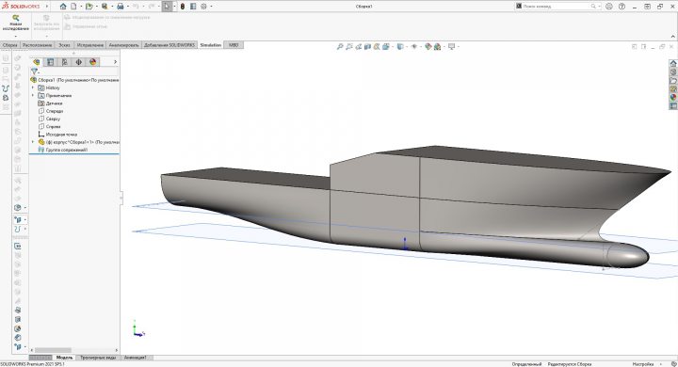Toggle the Hide/Show Items eye icon
Image resolution: width=678 pixels, height=367 pixels.
[414, 46]
